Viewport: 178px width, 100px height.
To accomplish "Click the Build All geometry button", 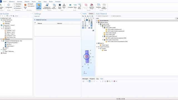I will pyautogui.click(x=25, y=6).
